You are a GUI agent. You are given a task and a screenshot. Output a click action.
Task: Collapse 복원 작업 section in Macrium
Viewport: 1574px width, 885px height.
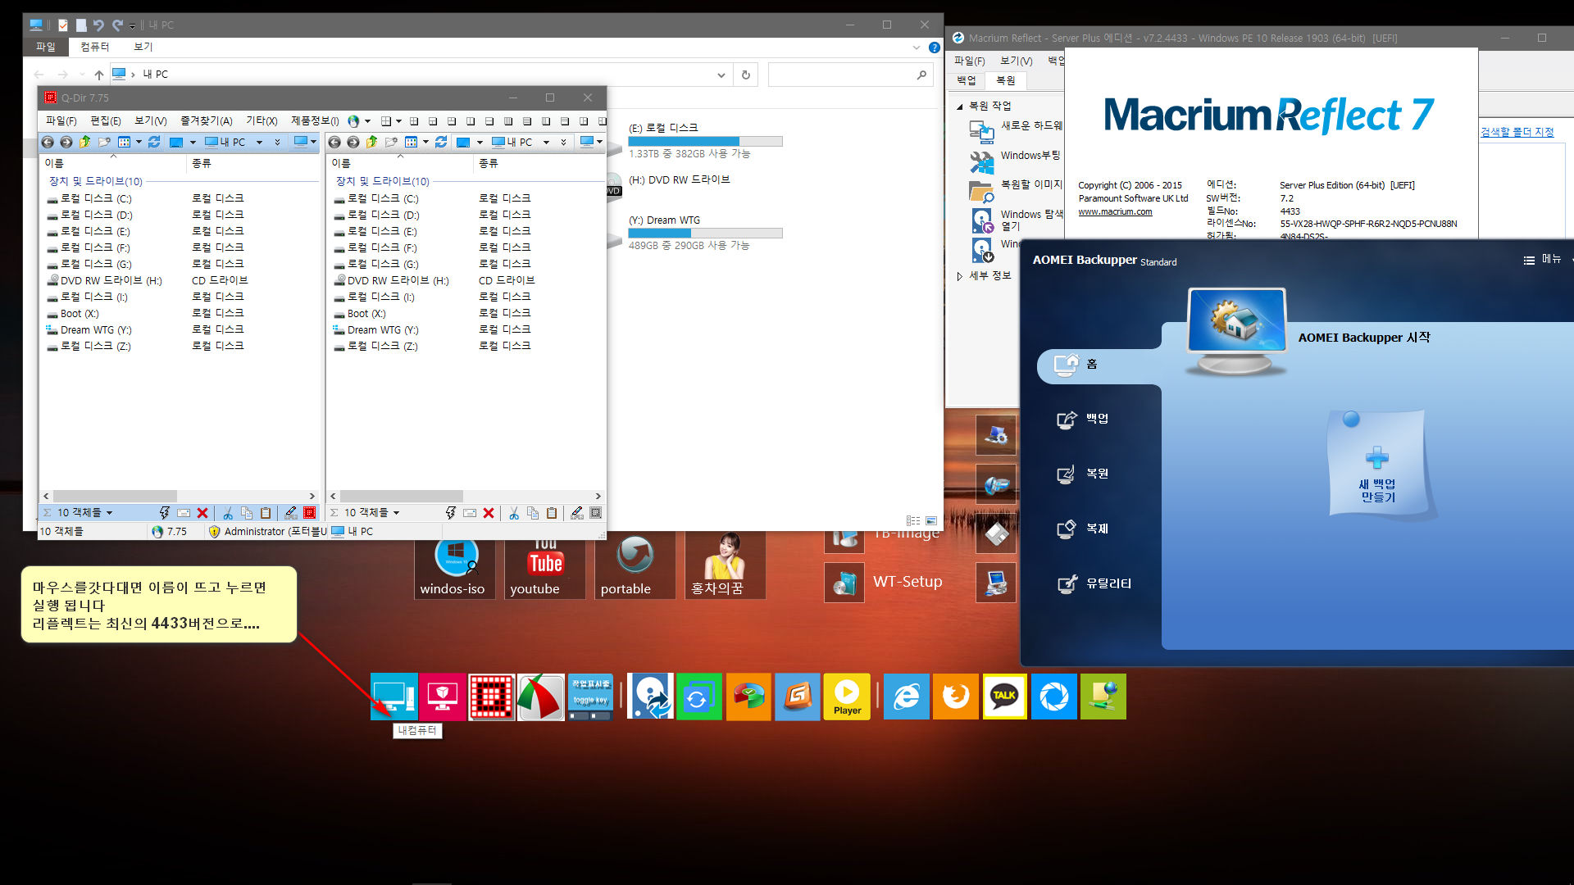tap(960, 107)
